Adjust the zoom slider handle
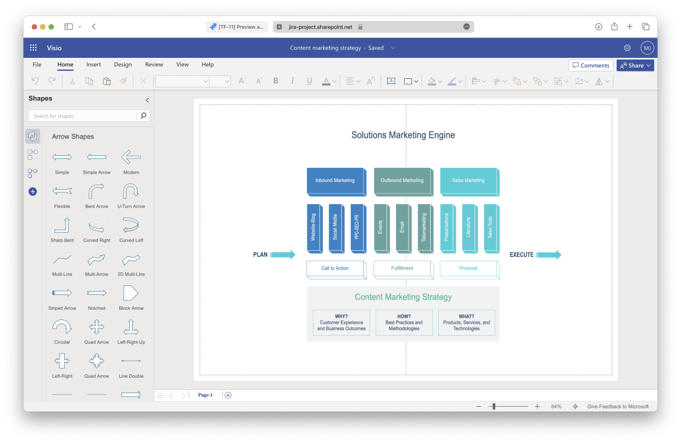Screen dimensions: 681x443 [x=494, y=407]
